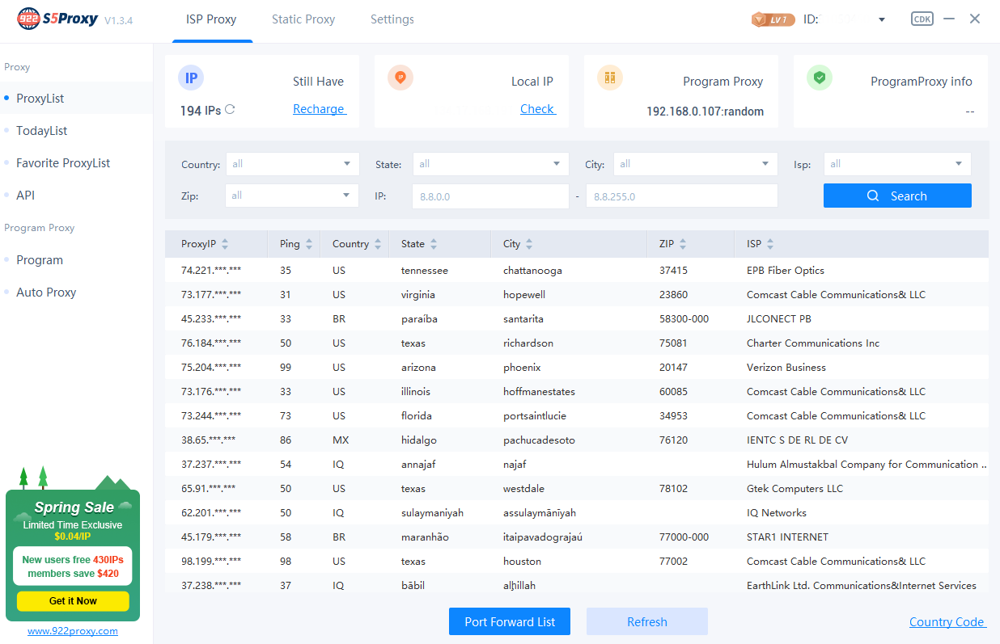Open the Zip filter dropdown
The width and height of the screenshot is (1000, 644).
coord(292,196)
